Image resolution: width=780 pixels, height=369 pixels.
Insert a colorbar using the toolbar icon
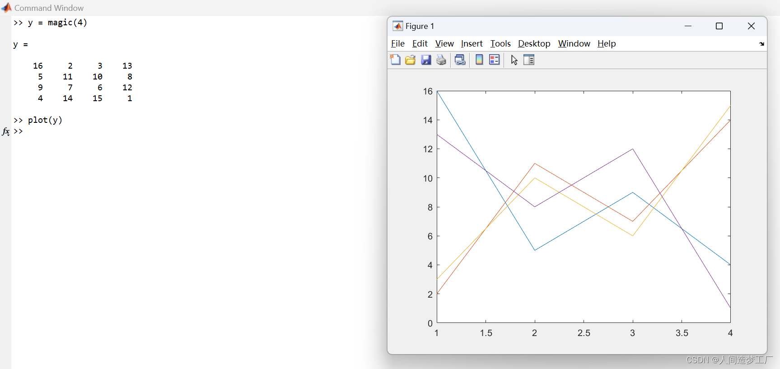[x=479, y=60]
